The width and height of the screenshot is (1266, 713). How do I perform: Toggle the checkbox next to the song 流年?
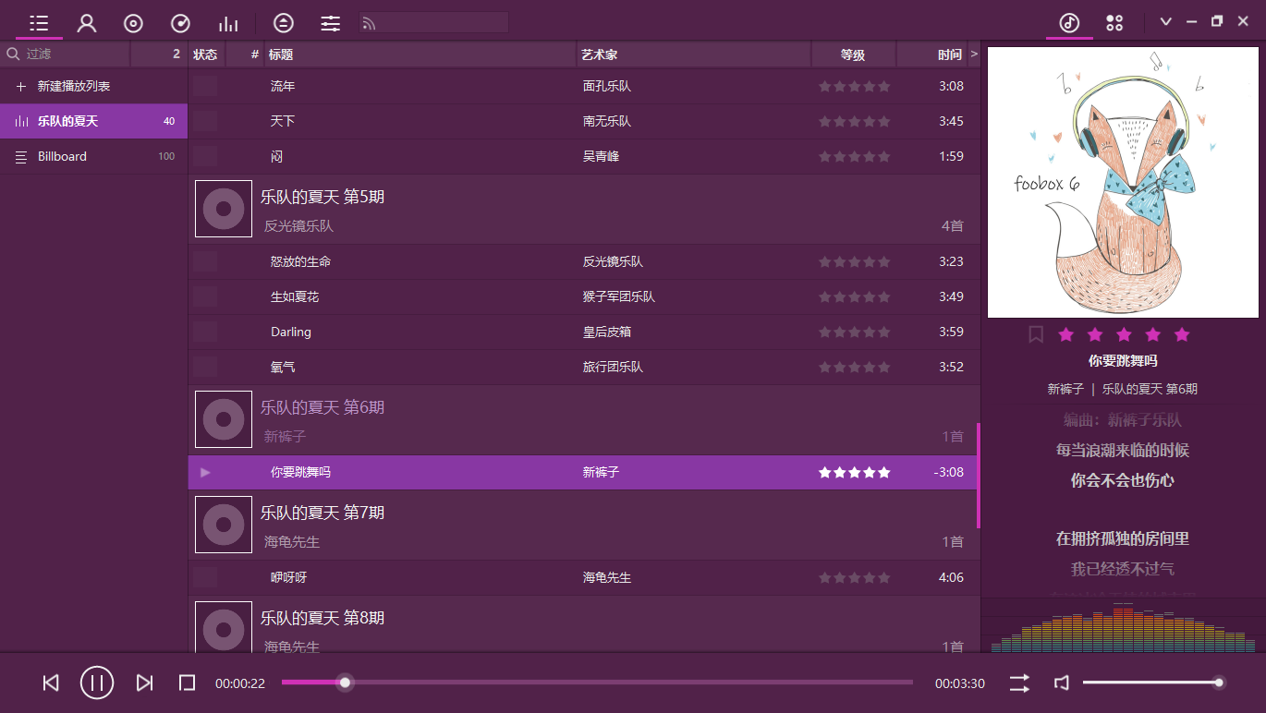(x=205, y=86)
